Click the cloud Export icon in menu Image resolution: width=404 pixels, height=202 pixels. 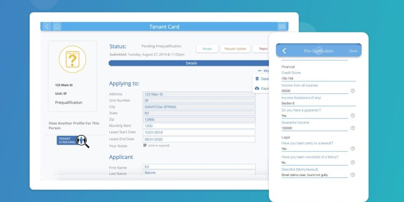(x=257, y=88)
